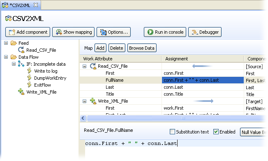The image size is (268, 161).
Task: Click the horizontal scrollbar left arrow
Action: point(83,118)
